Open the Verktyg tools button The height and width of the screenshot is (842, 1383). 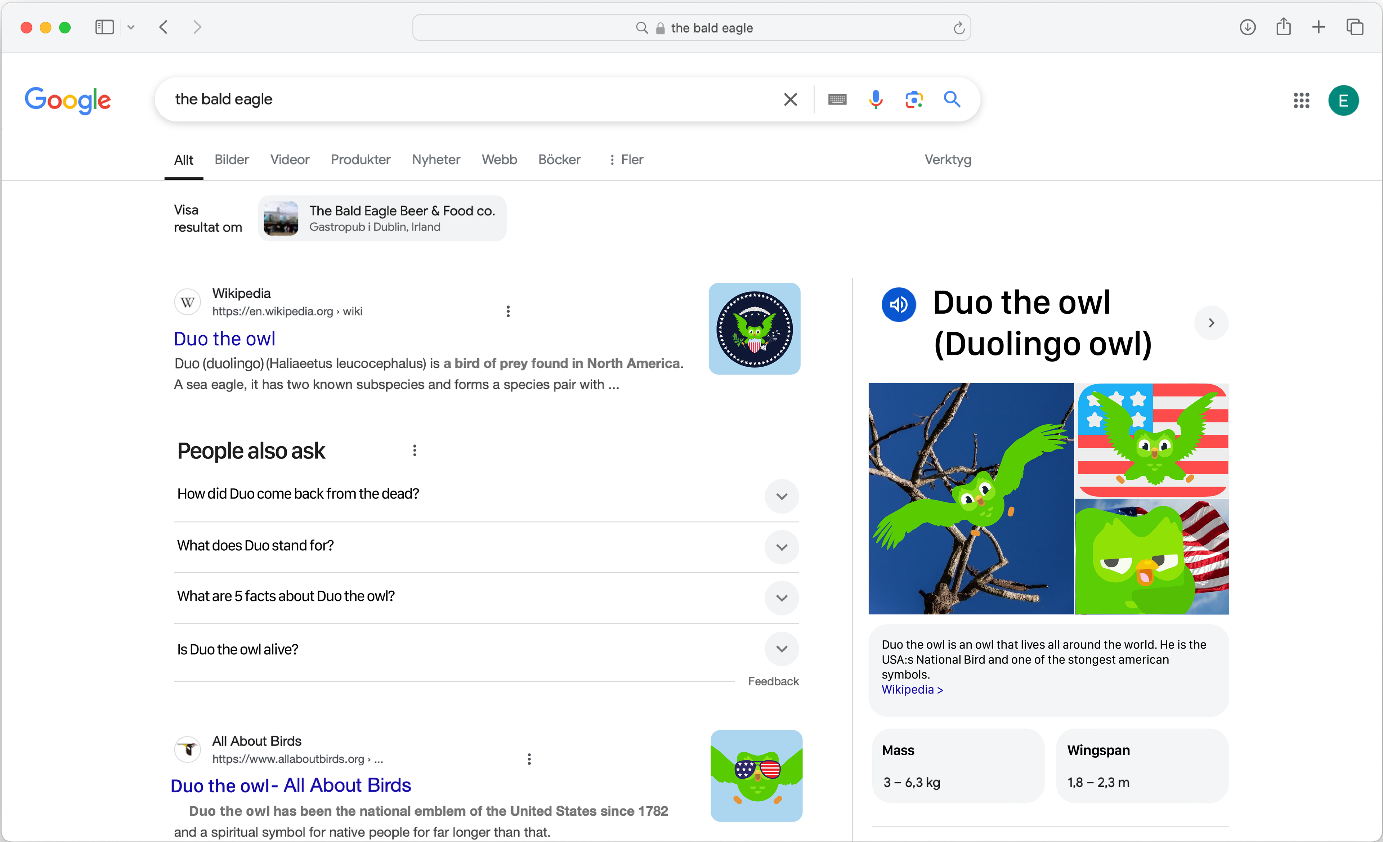tap(948, 160)
